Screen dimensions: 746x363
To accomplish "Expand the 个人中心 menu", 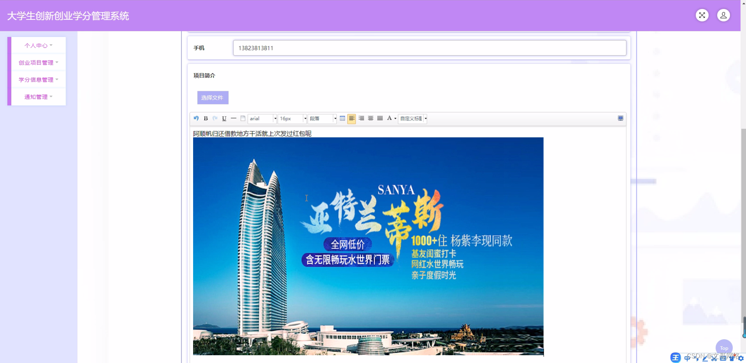I will point(38,45).
